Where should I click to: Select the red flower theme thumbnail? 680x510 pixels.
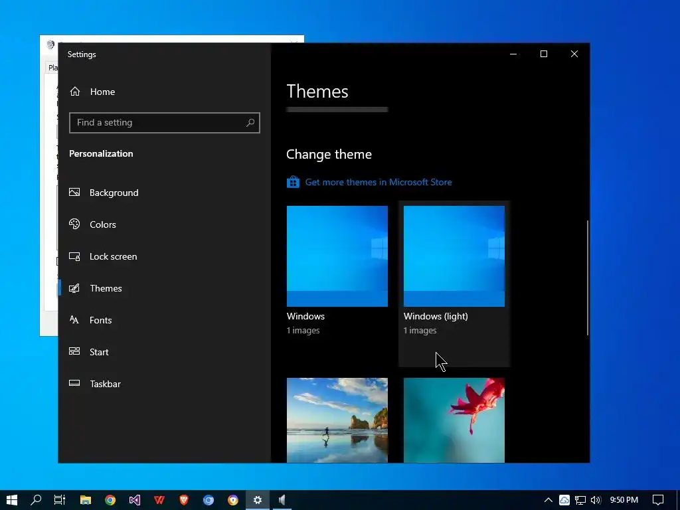[x=454, y=420]
